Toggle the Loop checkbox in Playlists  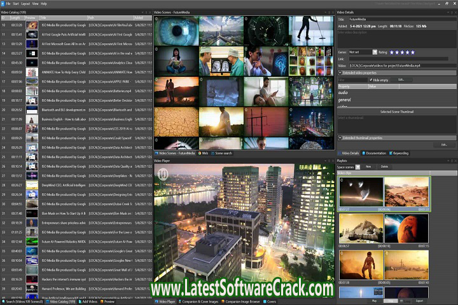coord(402,301)
